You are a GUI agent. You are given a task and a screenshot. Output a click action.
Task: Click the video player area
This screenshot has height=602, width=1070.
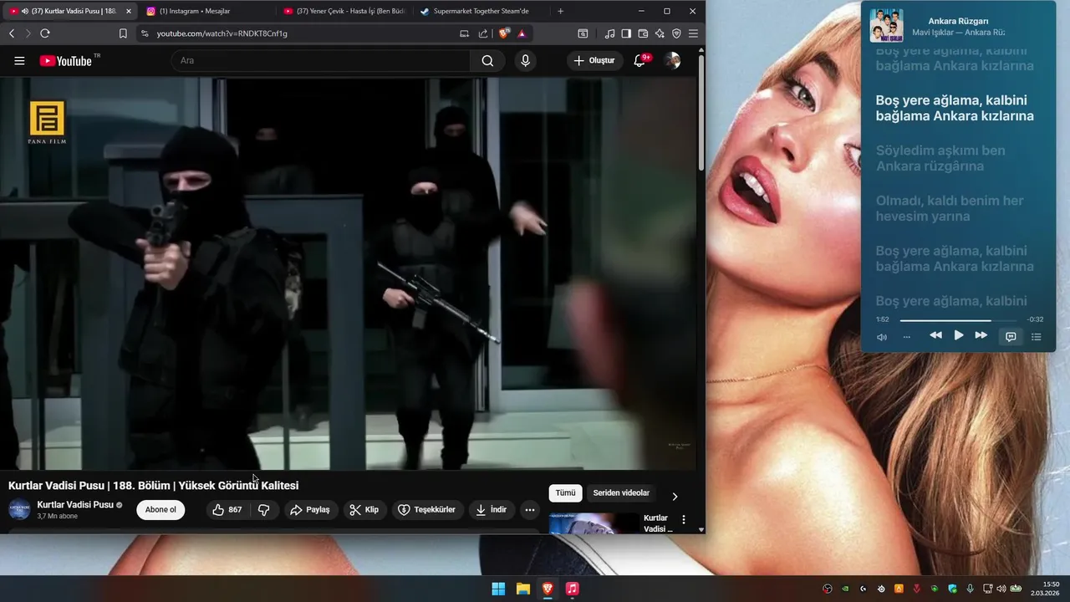[347, 273]
